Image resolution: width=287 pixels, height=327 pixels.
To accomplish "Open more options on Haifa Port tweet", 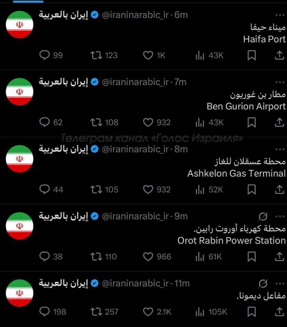I will pos(280,15).
